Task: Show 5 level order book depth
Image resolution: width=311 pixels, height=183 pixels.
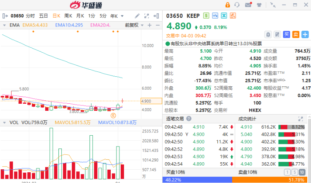Action: click(x=294, y=172)
